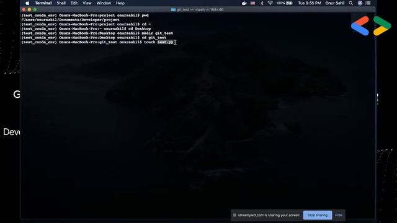Click the pwd command line
This screenshot has height=223, width=397.
coord(85,15)
